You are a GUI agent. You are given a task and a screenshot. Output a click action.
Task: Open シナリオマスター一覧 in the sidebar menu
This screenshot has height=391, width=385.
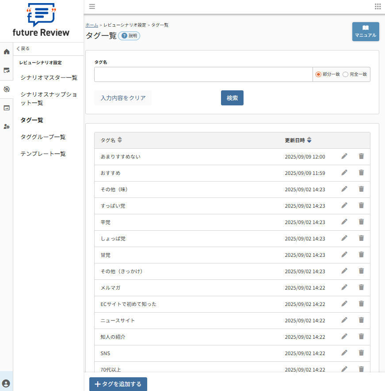coord(48,77)
